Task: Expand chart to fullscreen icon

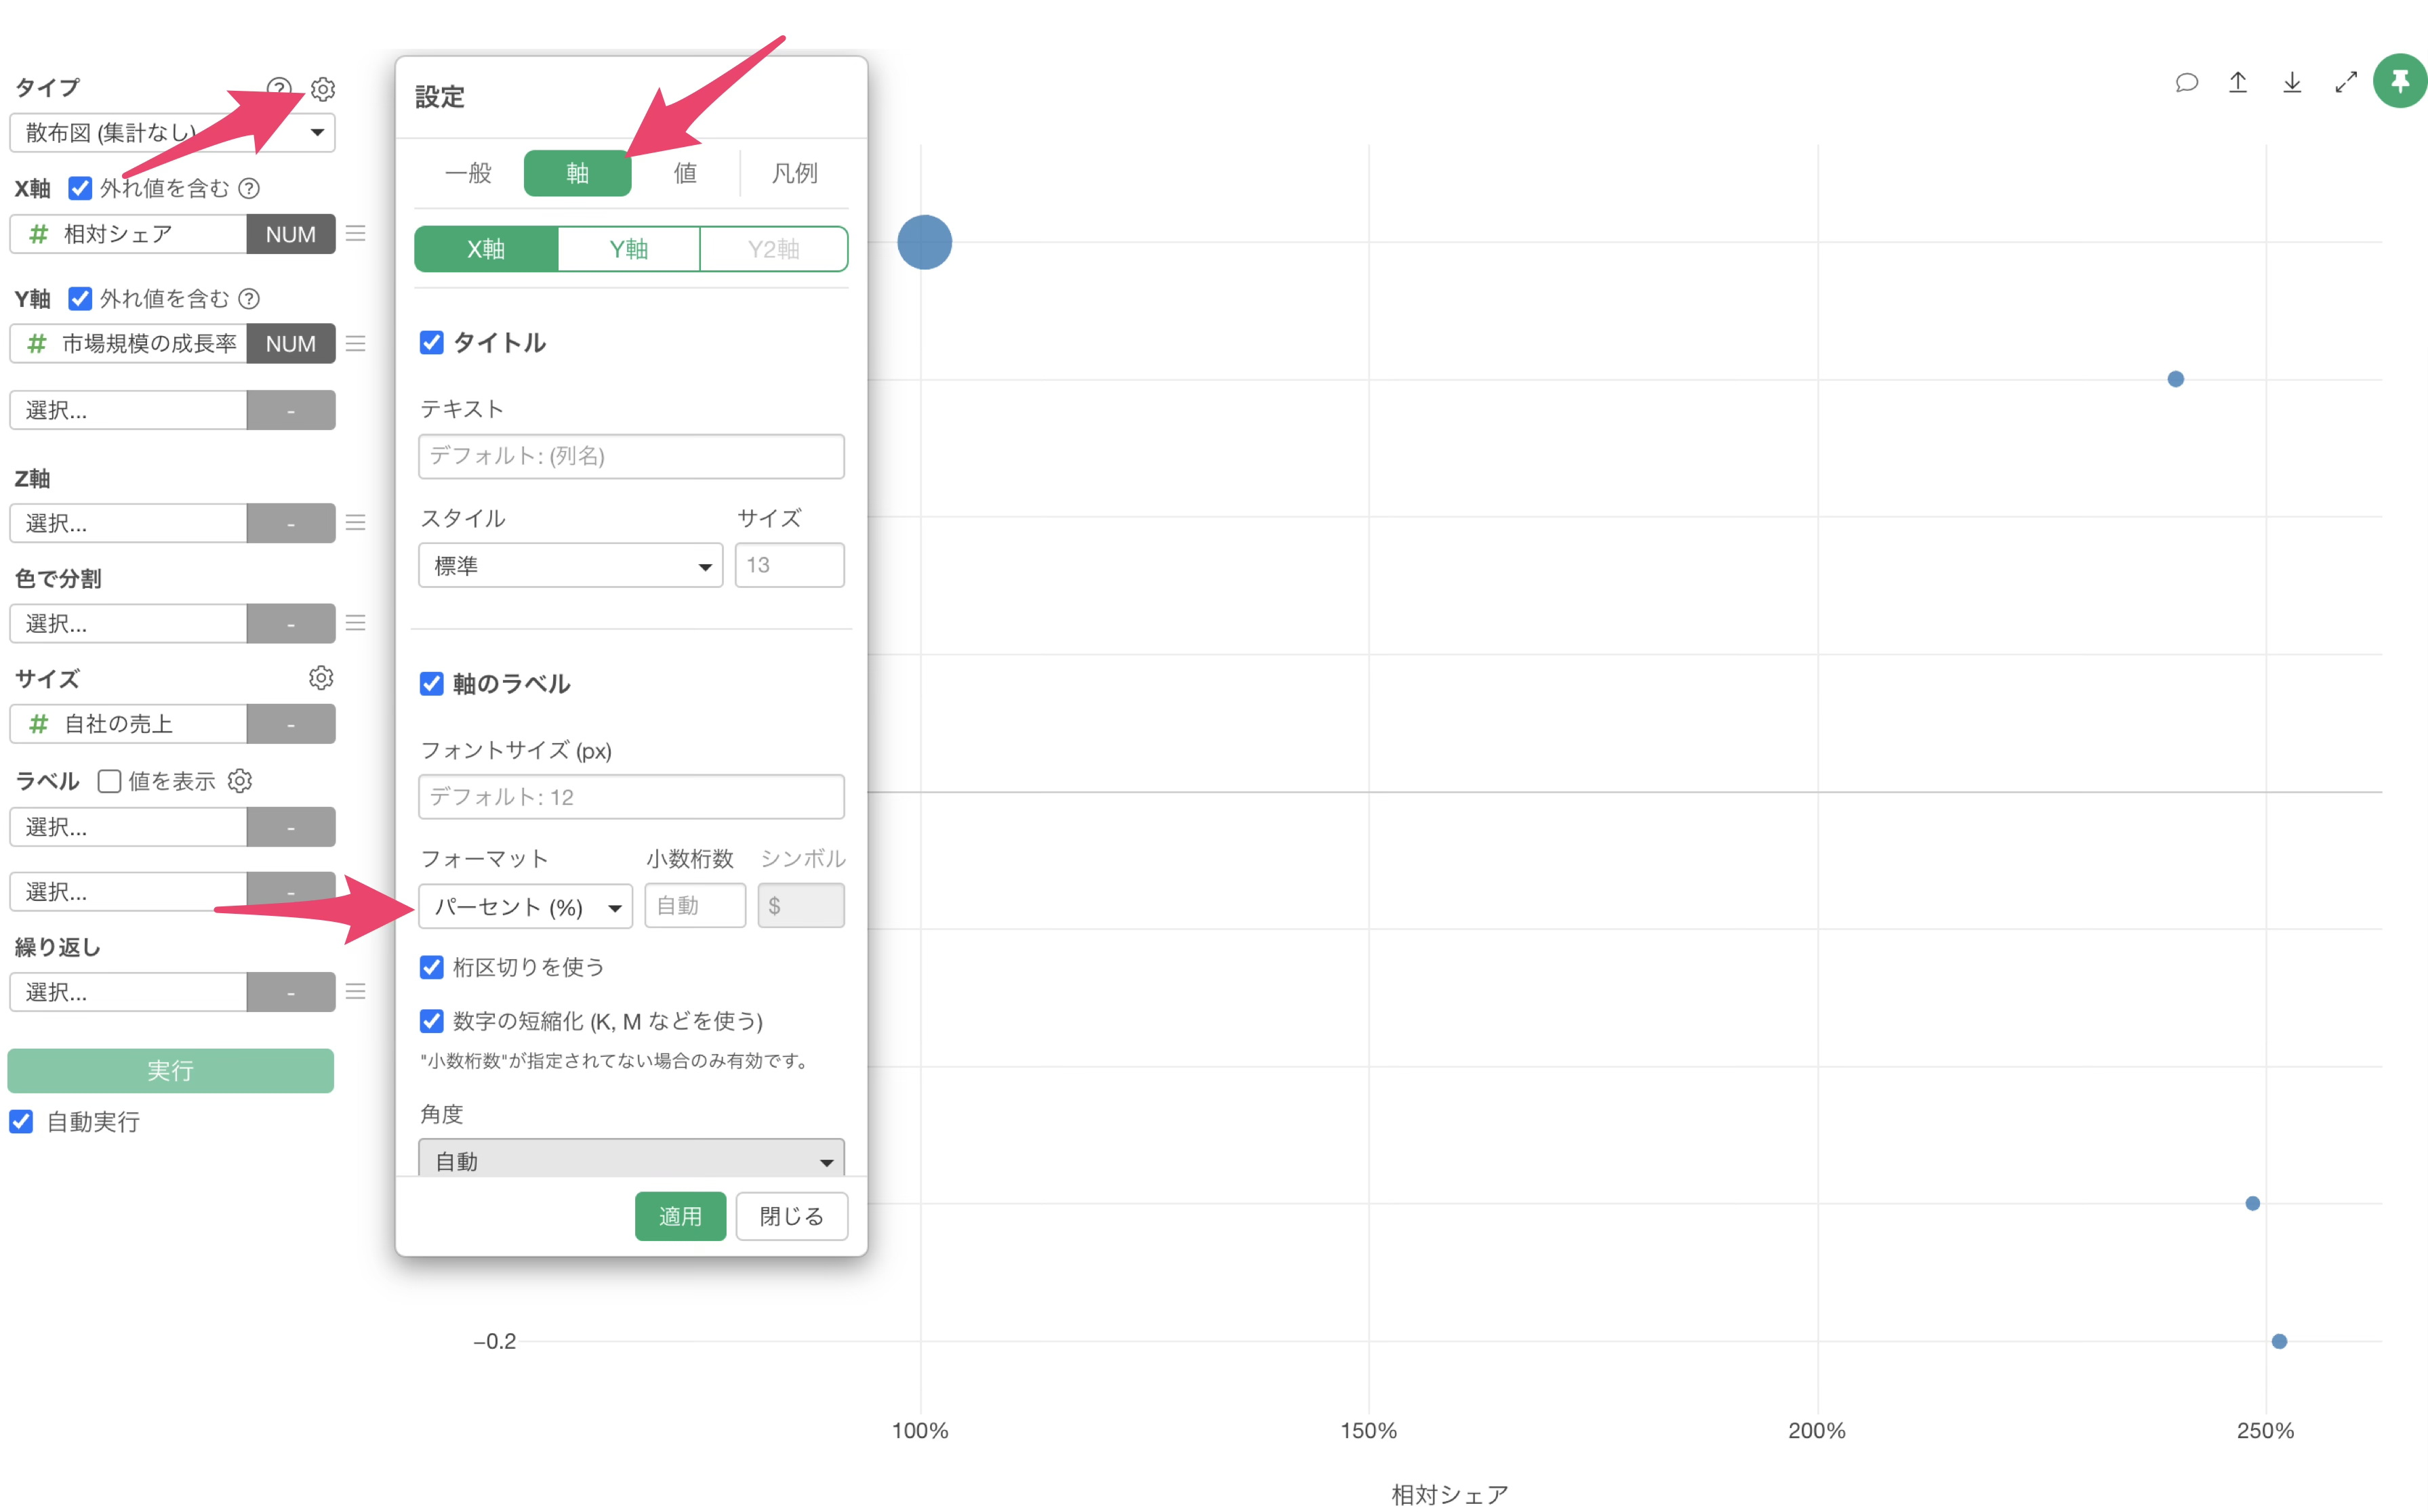Action: pos(2346,82)
